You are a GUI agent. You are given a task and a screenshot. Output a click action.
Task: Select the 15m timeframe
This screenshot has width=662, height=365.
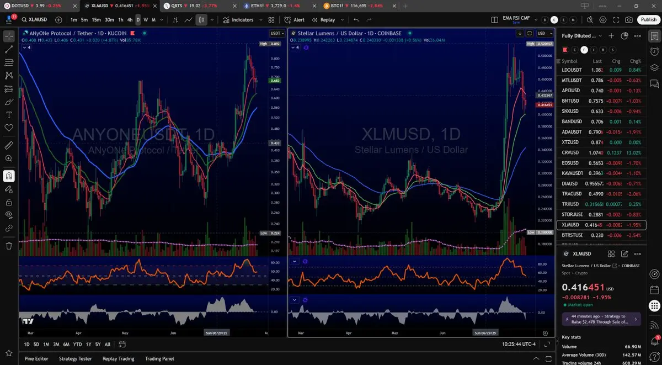click(x=96, y=19)
